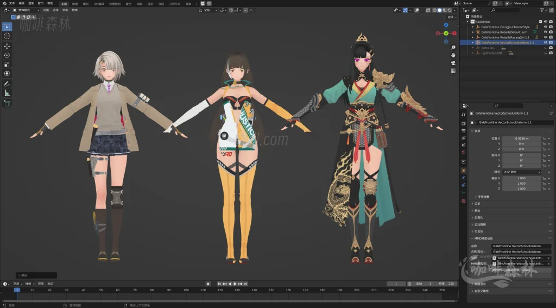The height and width of the screenshot is (308, 556).
Task: Hide RobellaDebult_arm object in viewport
Action: click(546, 32)
